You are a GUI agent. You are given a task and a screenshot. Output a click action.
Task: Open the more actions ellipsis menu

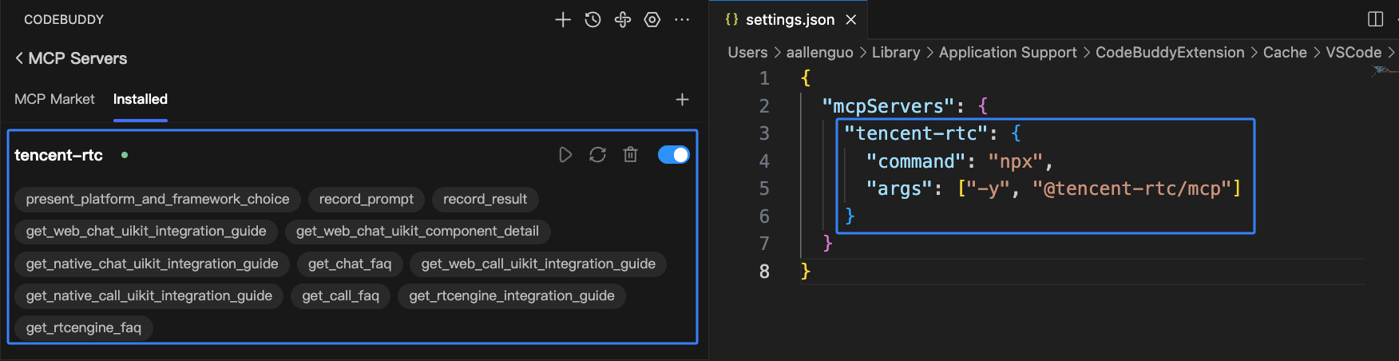coord(682,20)
